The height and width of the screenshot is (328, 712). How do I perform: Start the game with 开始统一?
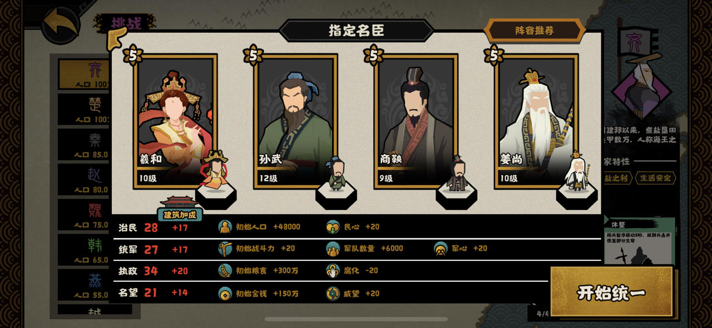point(611,292)
